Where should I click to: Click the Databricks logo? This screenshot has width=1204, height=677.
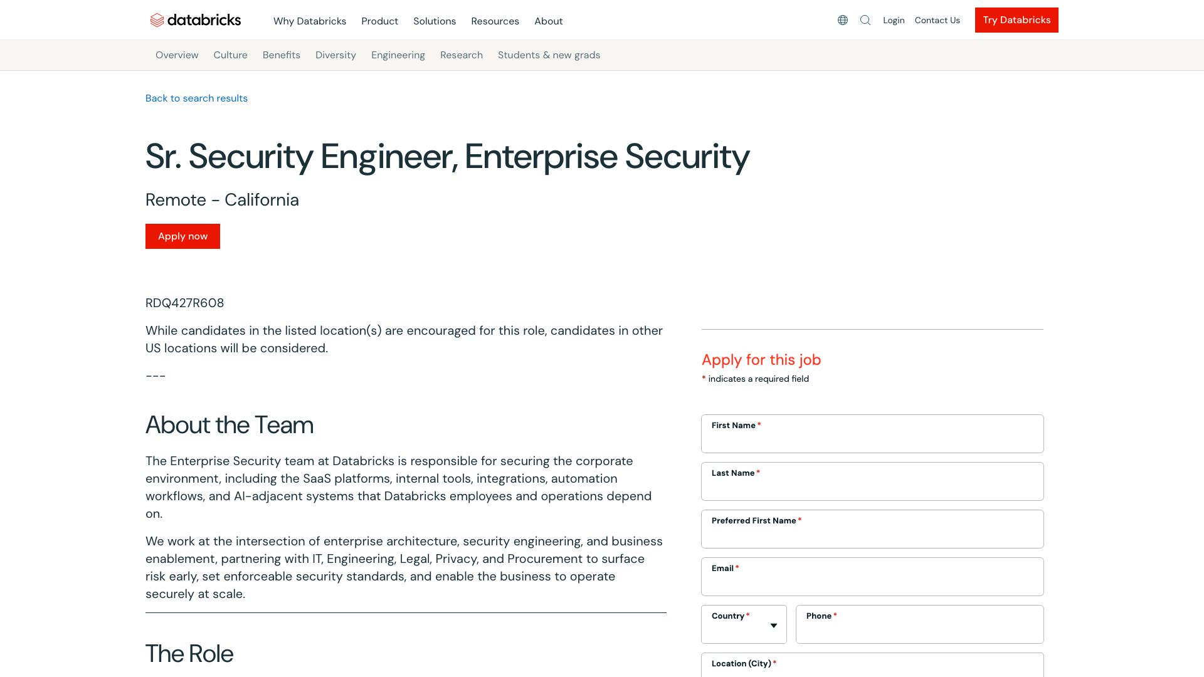point(195,20)
